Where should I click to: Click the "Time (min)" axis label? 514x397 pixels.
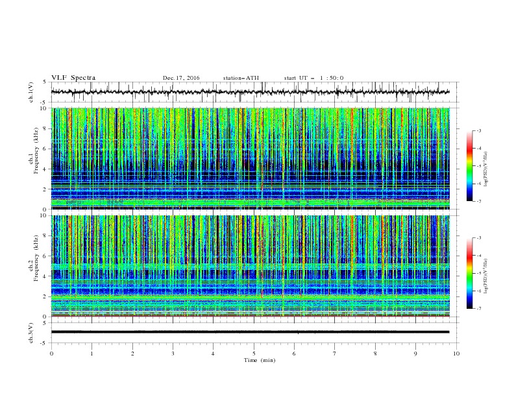260,360
